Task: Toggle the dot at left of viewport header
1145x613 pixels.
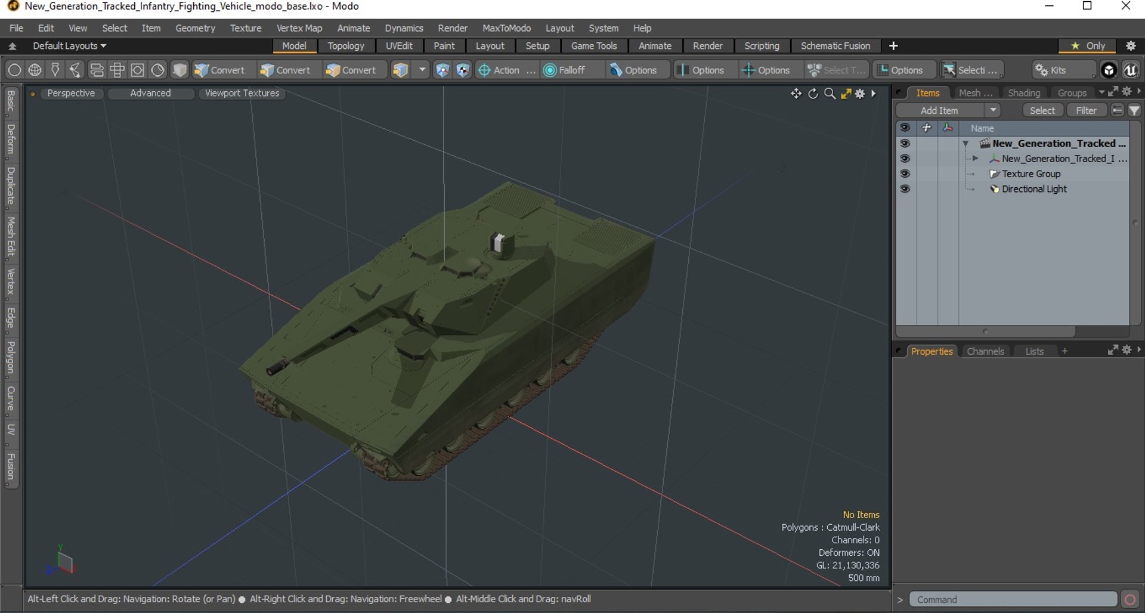Action: coord(33,94)
